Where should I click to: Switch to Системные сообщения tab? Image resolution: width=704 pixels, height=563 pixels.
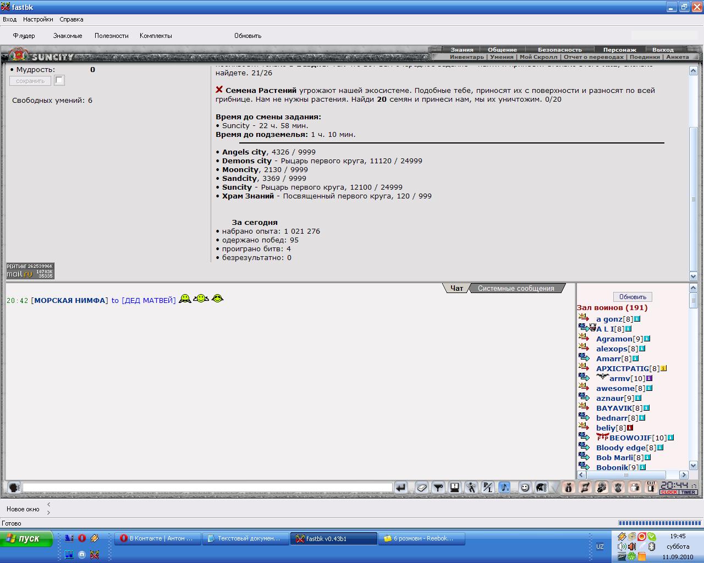pos(516,288)
